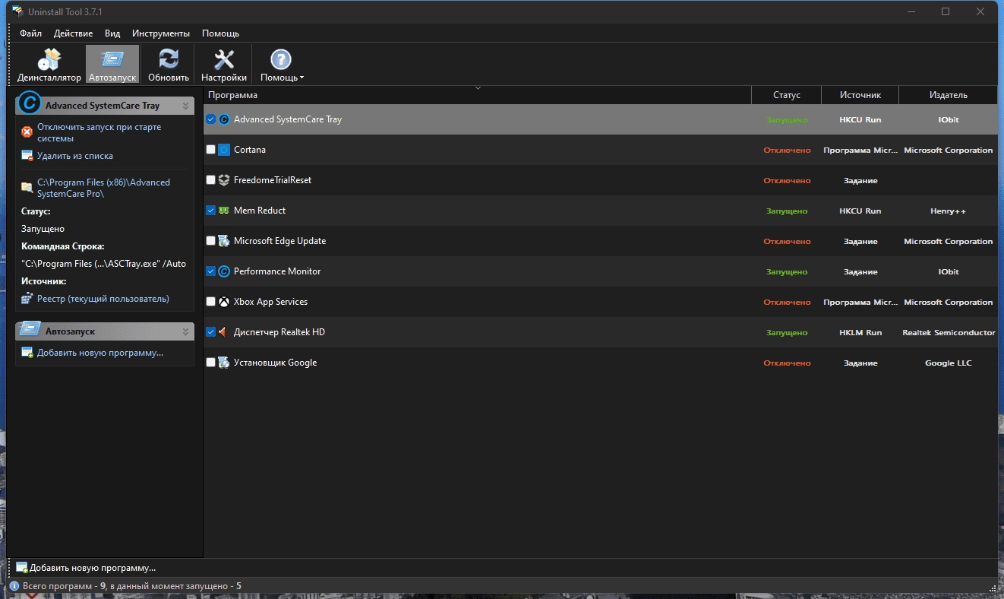Open the Помощь toolbar dropdown arrow
Screen dimensions: 1004x599
[302, 78]
